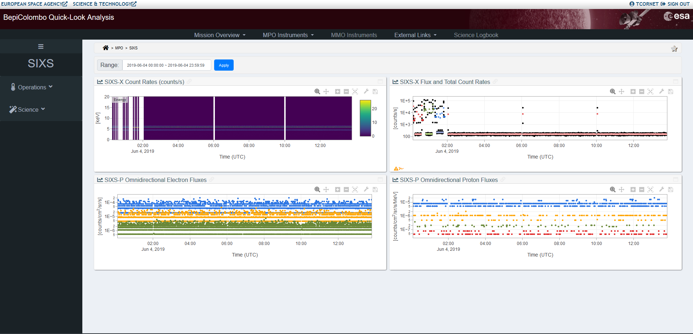Click BepiColombo Quick-Look Analysis title

pyautogui.click(x=59, y=17)
